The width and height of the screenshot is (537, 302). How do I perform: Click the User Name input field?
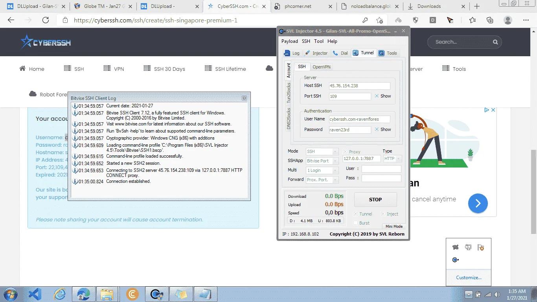[360, 119]
